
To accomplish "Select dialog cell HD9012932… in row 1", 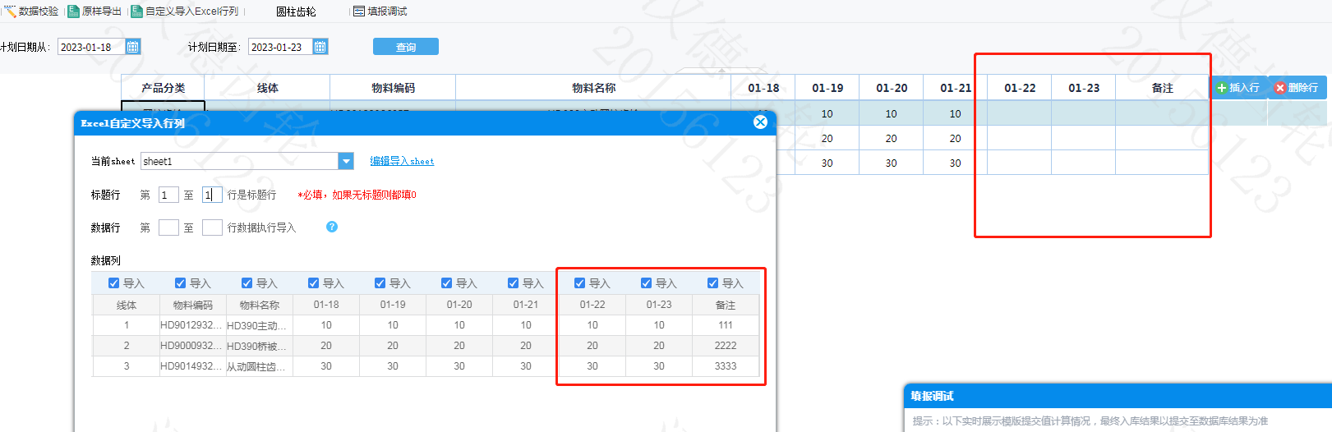I will pos(192,325).
